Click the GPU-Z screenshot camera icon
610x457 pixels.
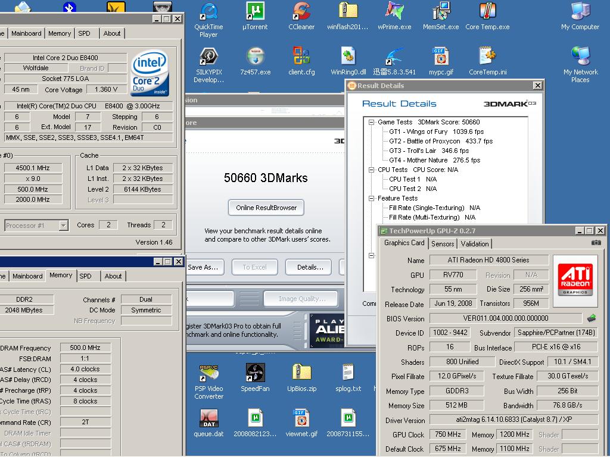coord(596,243)
